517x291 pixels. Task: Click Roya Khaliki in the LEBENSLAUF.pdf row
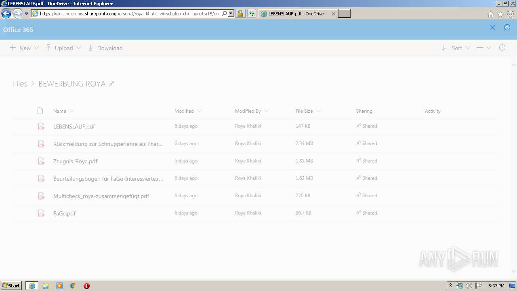[x=248, y=126]
